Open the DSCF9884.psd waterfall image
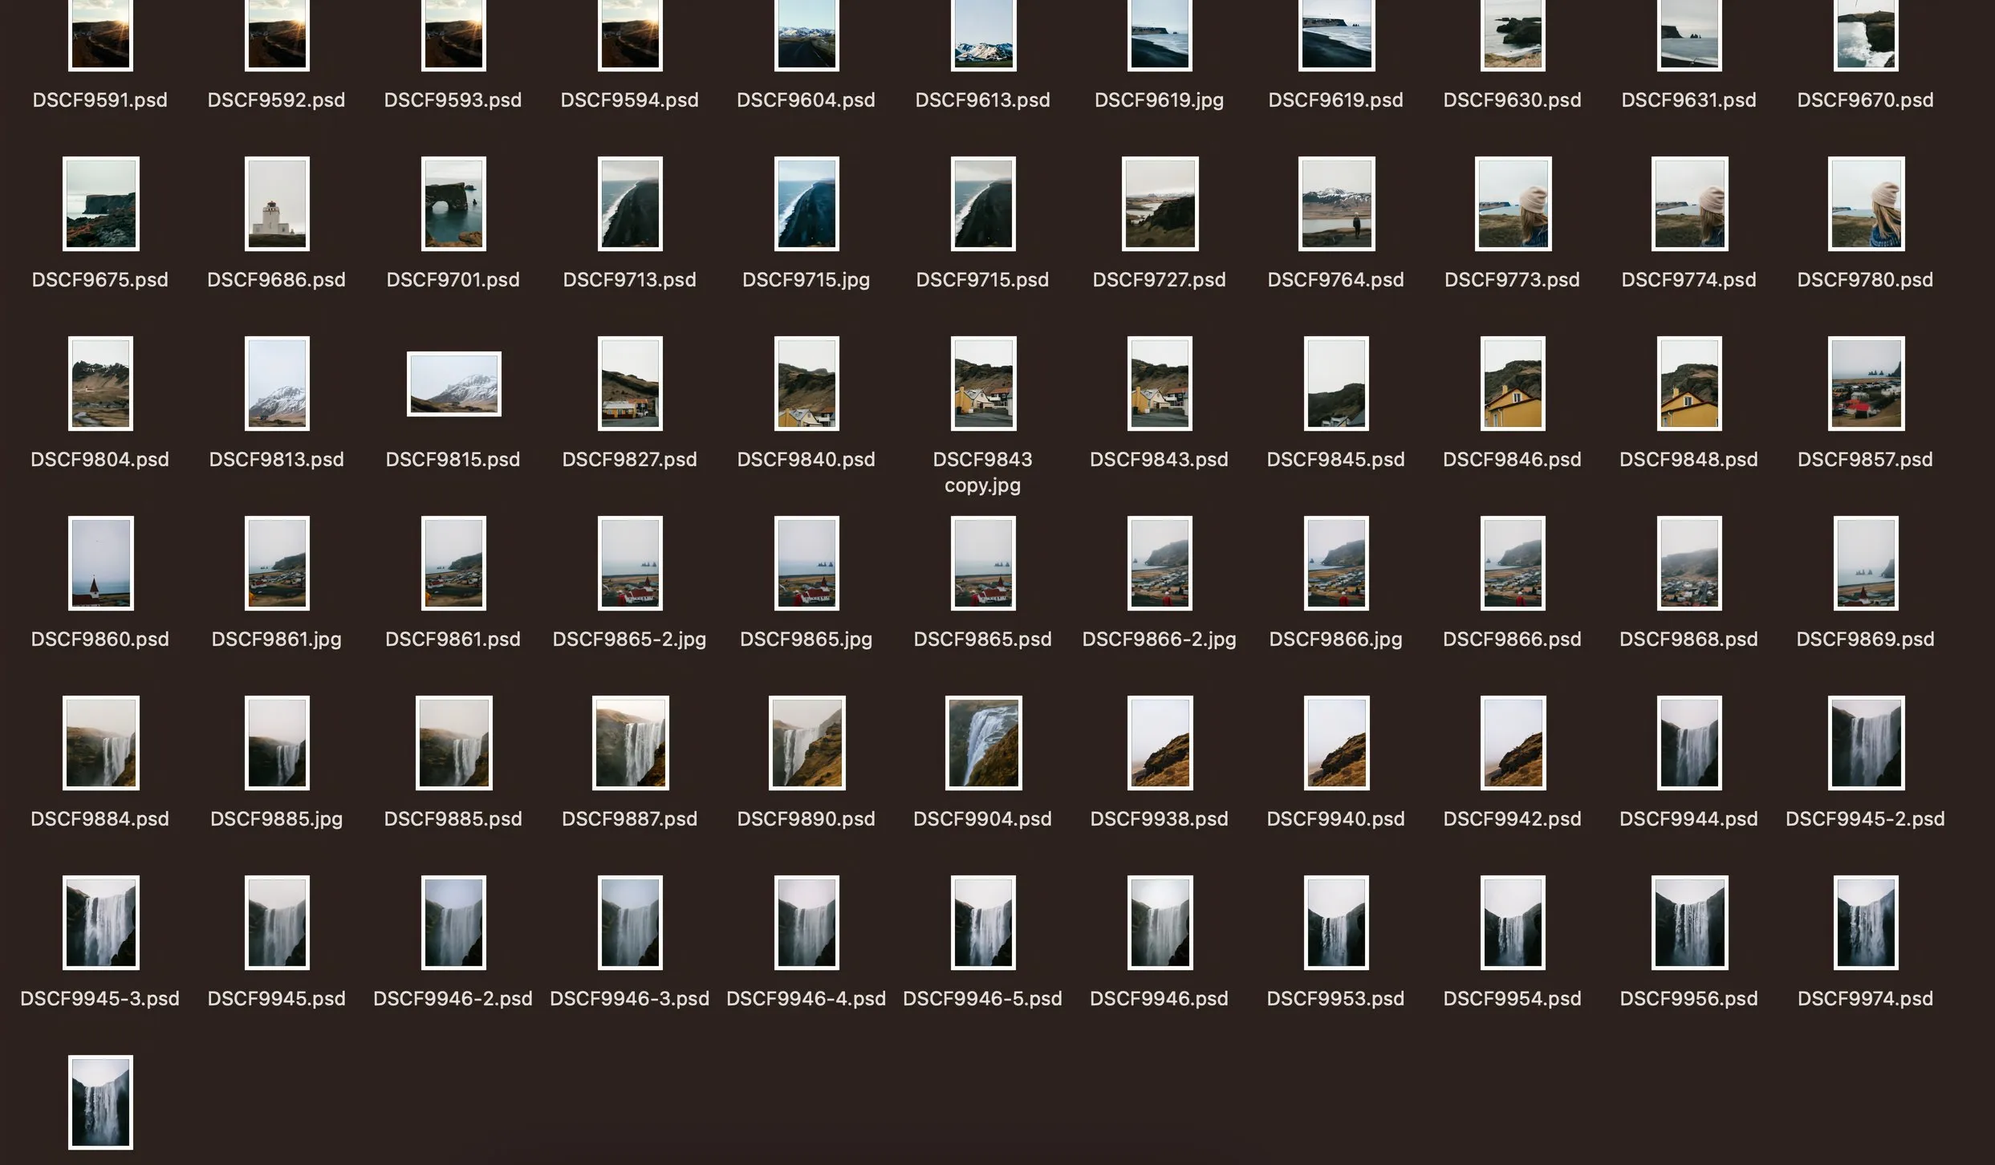The height and width of the screenshot is (1165, 1995). (x=100, y=744)
